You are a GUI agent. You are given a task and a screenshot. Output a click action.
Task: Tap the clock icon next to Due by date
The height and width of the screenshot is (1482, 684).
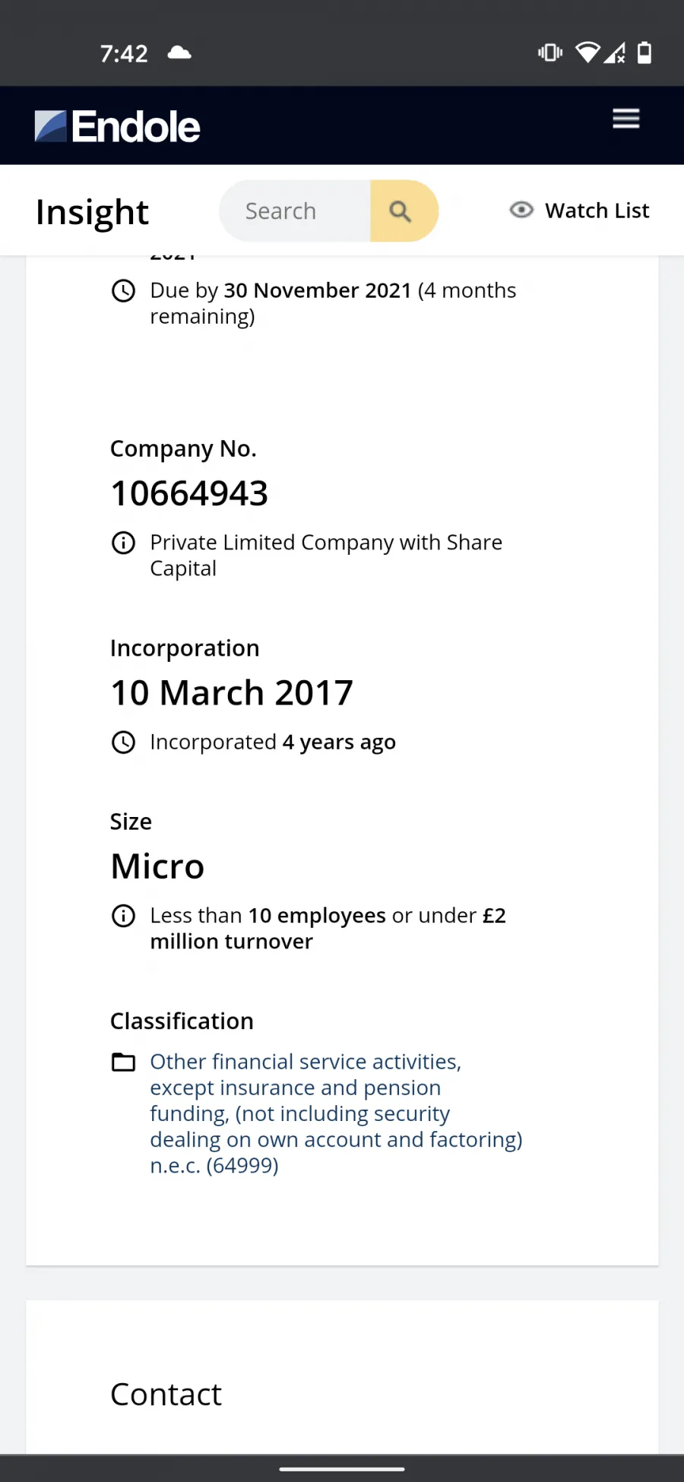123,290
